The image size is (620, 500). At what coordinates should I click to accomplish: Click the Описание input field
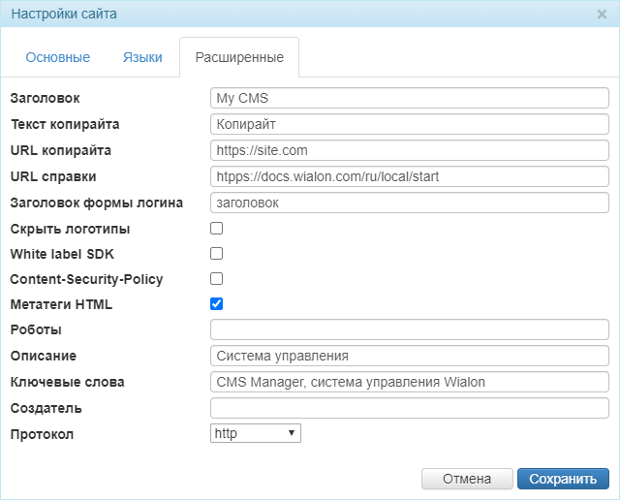[409, 356]
